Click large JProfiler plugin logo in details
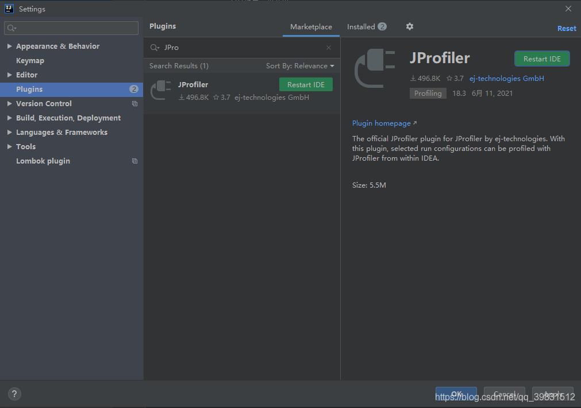 click(375, 68)
